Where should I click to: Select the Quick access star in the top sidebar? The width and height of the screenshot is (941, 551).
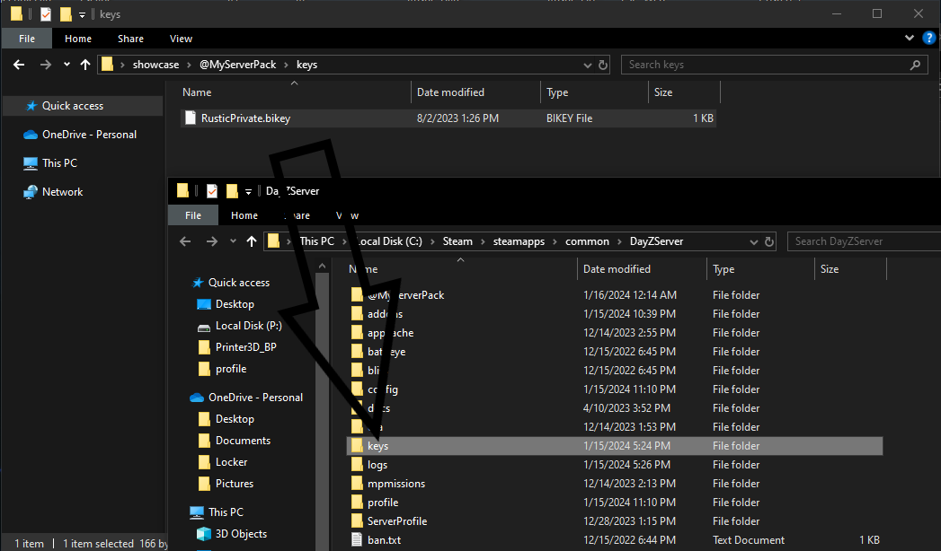coord(31,106)
